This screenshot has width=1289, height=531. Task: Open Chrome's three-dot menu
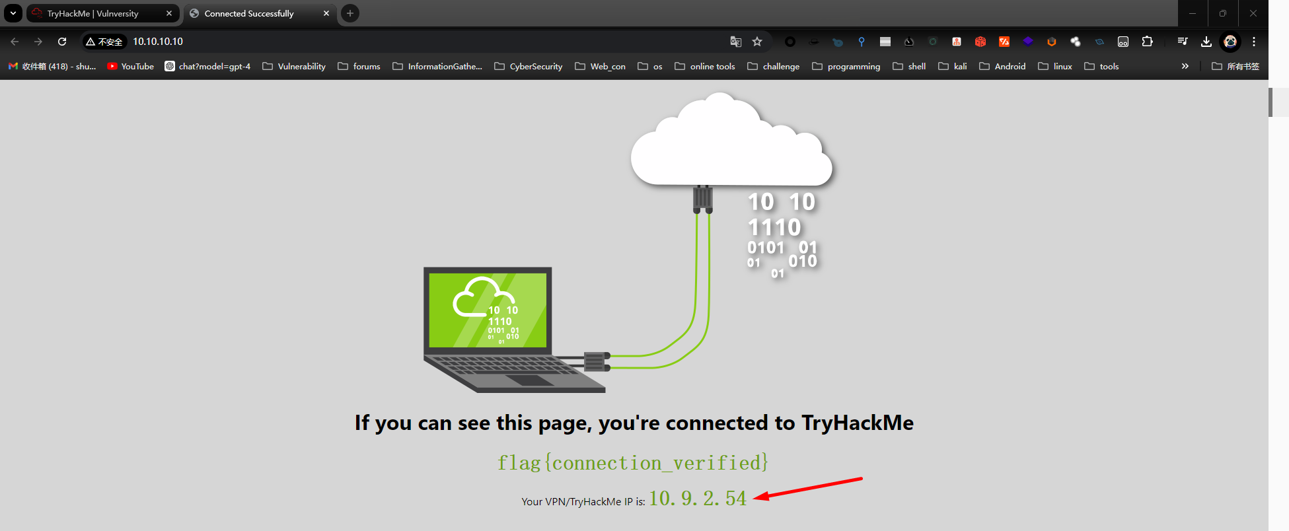click(1254, 42)
